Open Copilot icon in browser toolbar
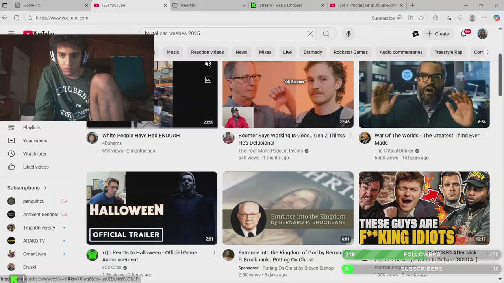 (x=497, y=18)
